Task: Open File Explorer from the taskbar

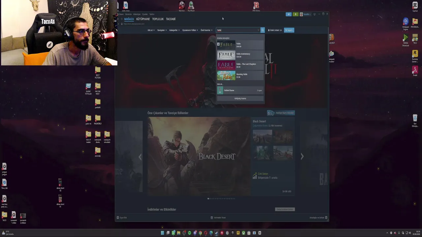Action: tap(179, 233)
